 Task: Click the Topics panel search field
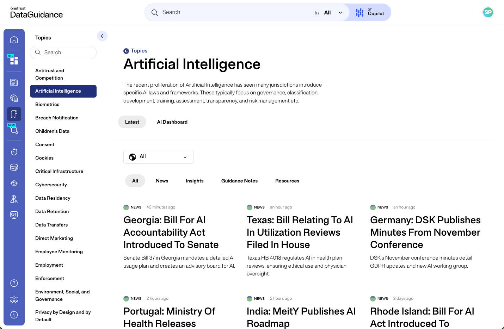[x=63, y=52]
